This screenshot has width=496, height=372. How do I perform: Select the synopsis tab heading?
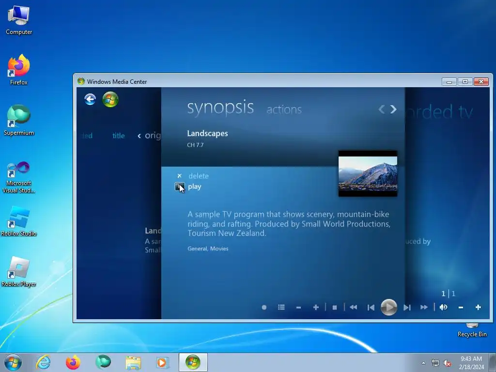[x=220, y=108]
